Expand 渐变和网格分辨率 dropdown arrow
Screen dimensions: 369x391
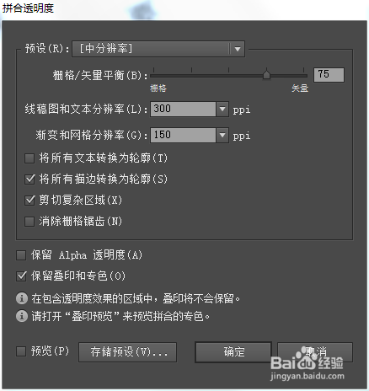point(222,136)
